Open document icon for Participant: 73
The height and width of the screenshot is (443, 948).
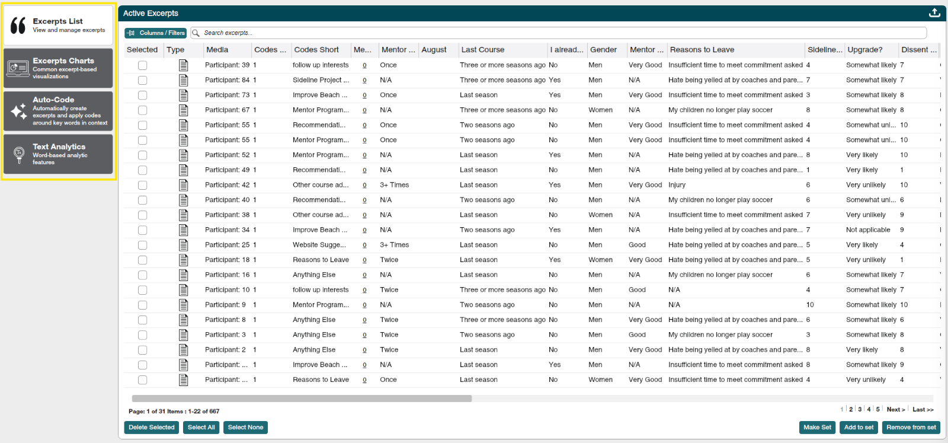pos(184,95)
